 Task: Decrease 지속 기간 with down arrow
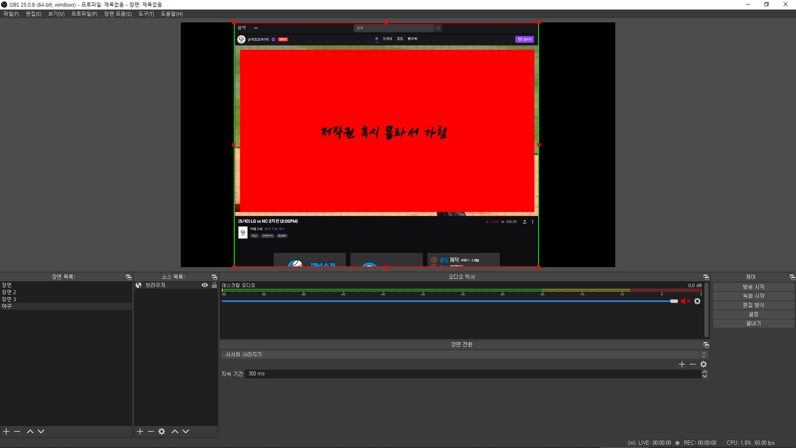[704, 376]
